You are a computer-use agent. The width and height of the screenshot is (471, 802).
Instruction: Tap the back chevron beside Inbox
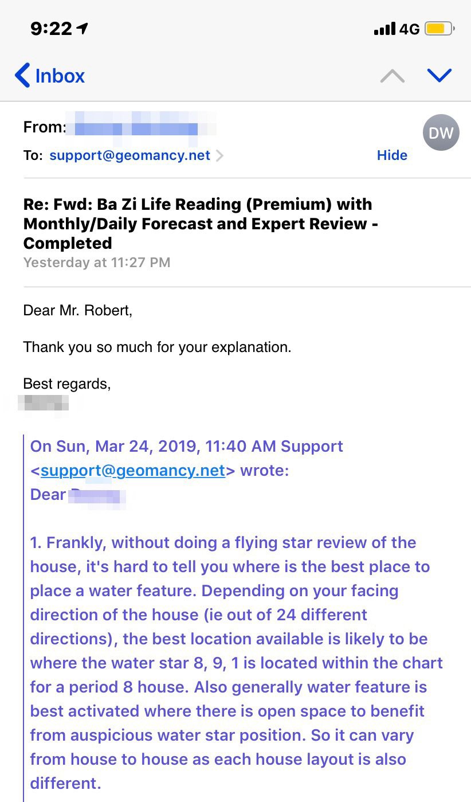(x=22, y=76)
